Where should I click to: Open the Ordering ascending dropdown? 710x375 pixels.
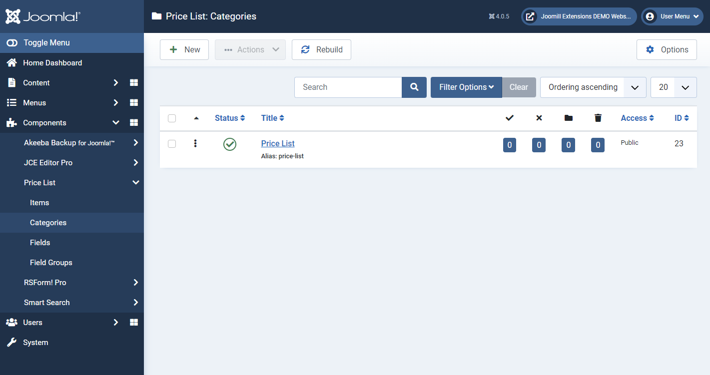(x=593, y=87)
